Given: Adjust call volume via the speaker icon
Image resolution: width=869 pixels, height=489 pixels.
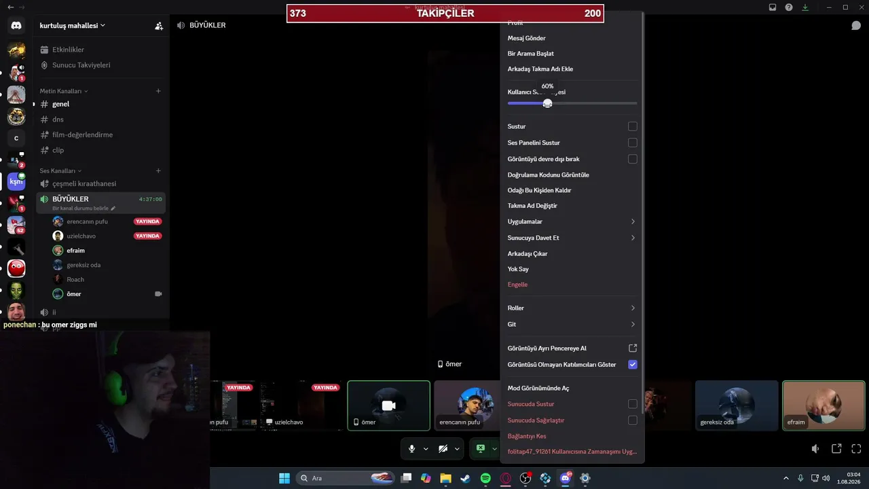Looking at the screenshot, I should tap(815, 449).
